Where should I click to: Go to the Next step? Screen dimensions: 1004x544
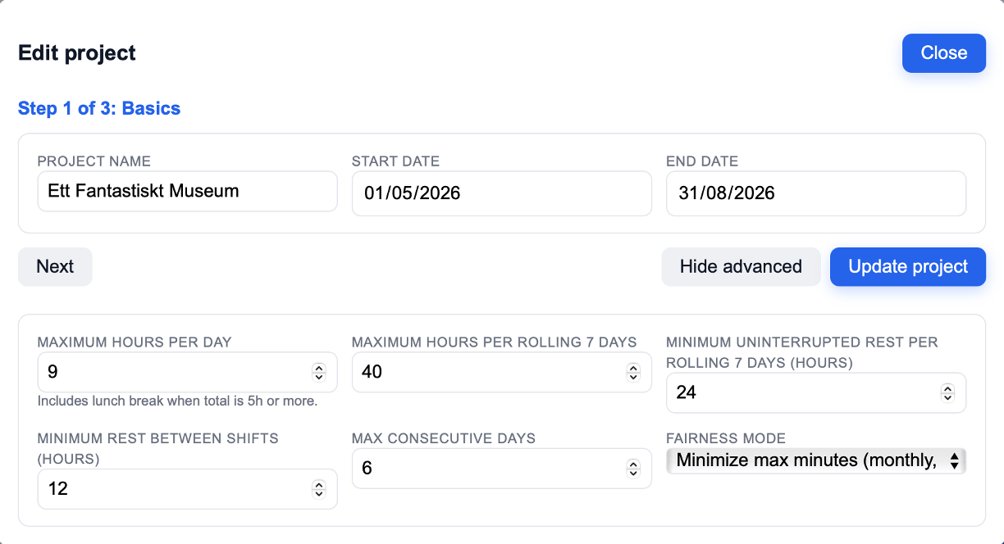55,267
